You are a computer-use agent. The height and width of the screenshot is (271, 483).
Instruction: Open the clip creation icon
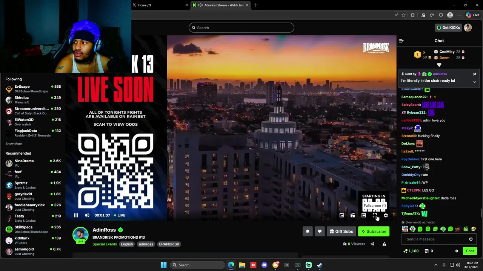(x=352, y=215)
